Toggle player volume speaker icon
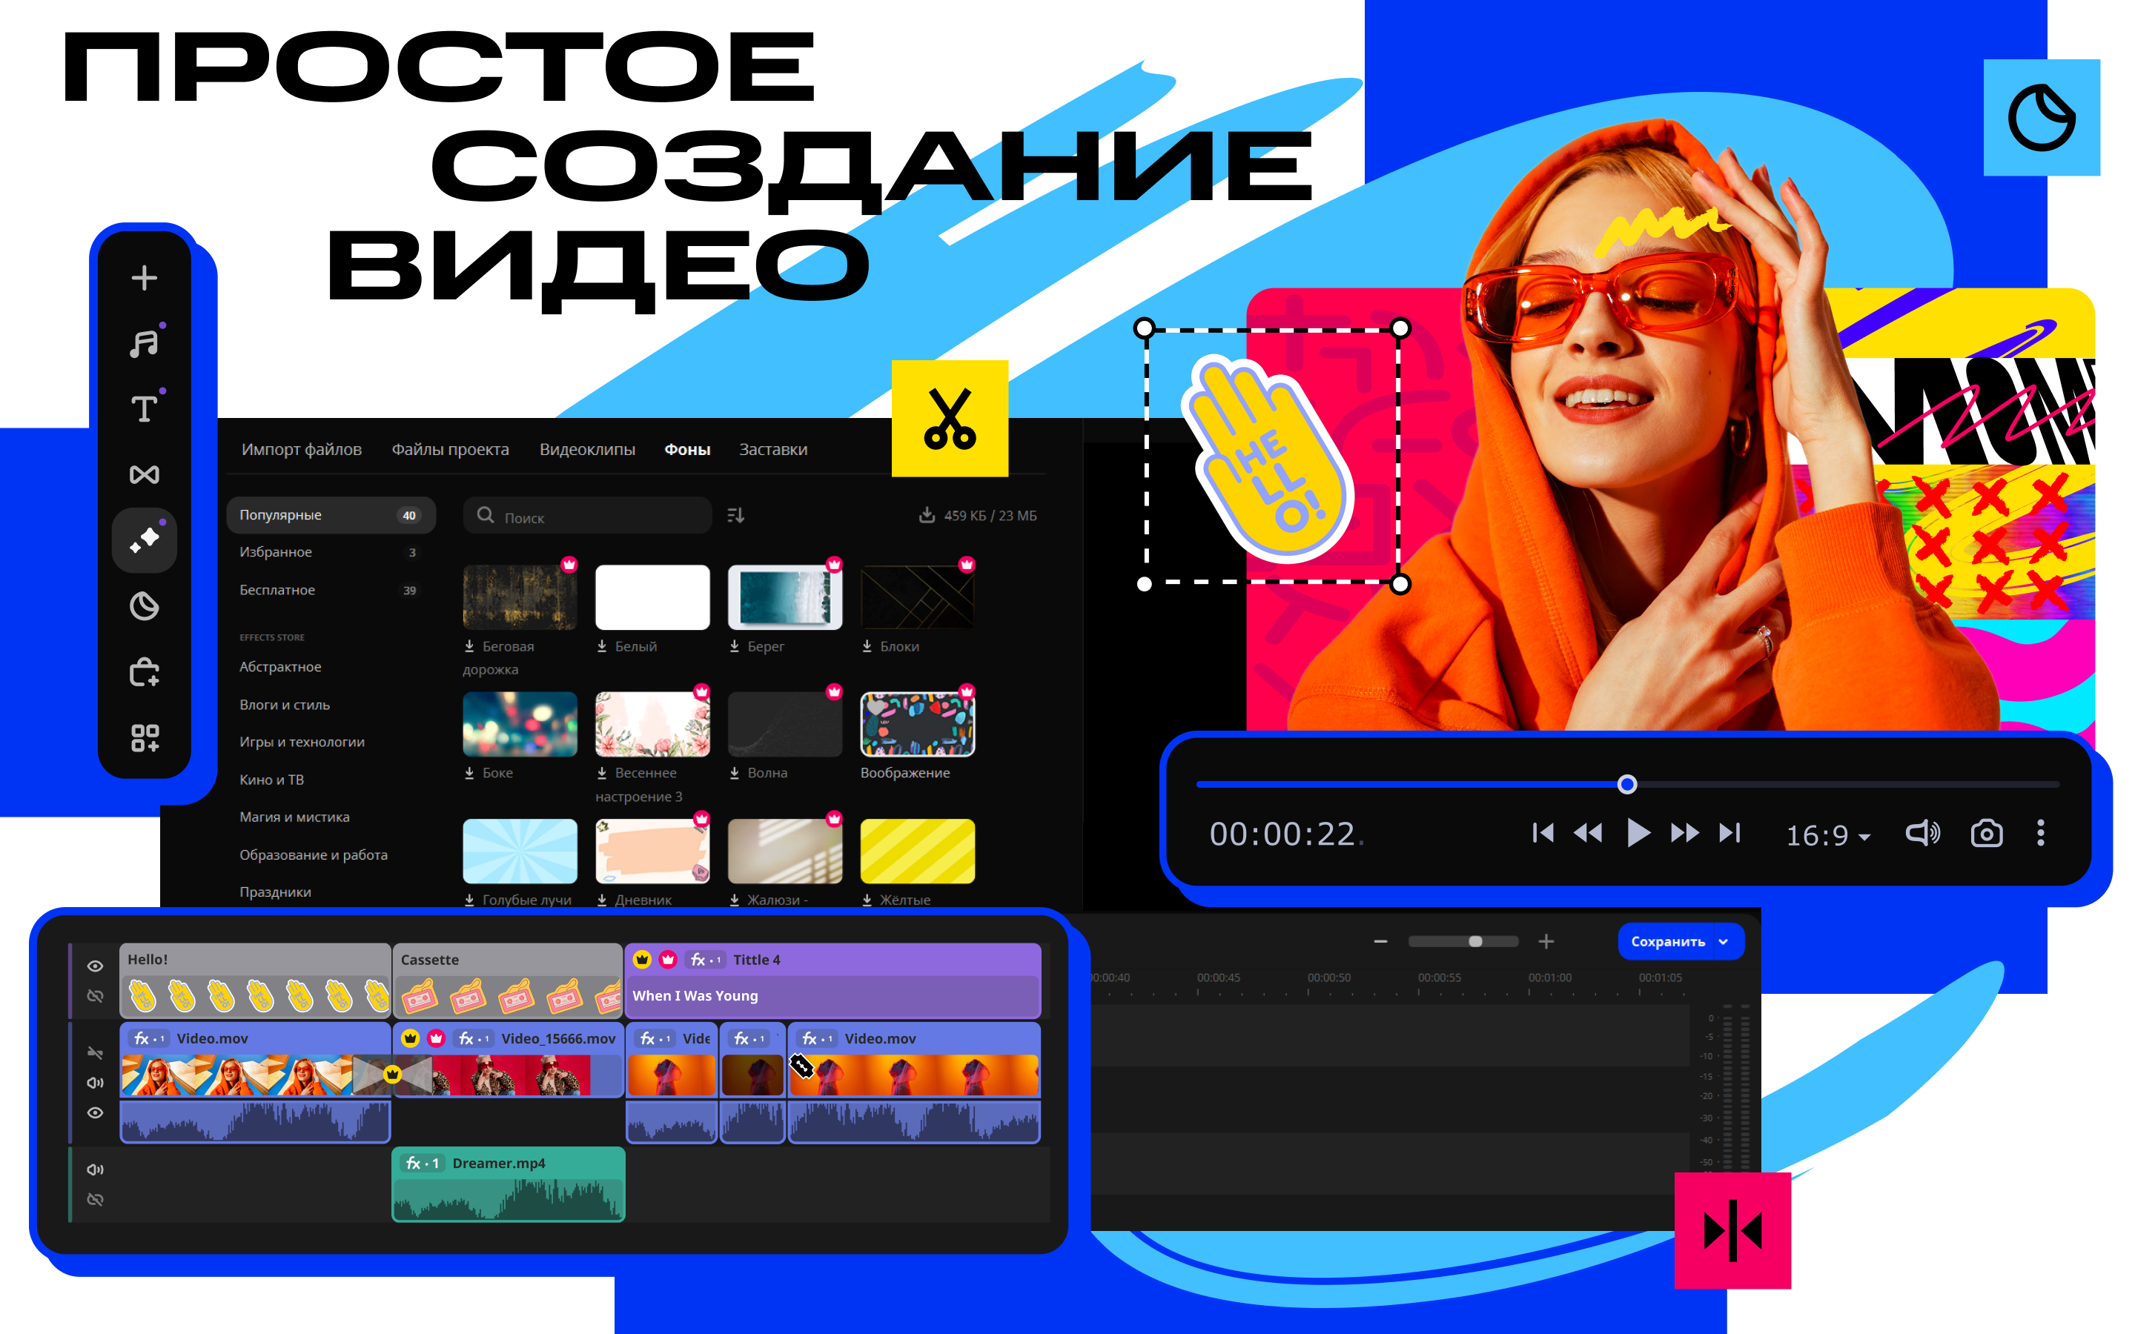The width and height of the screenshot is (2135, 1334). pyautogui.click(x=1922, y=833)
